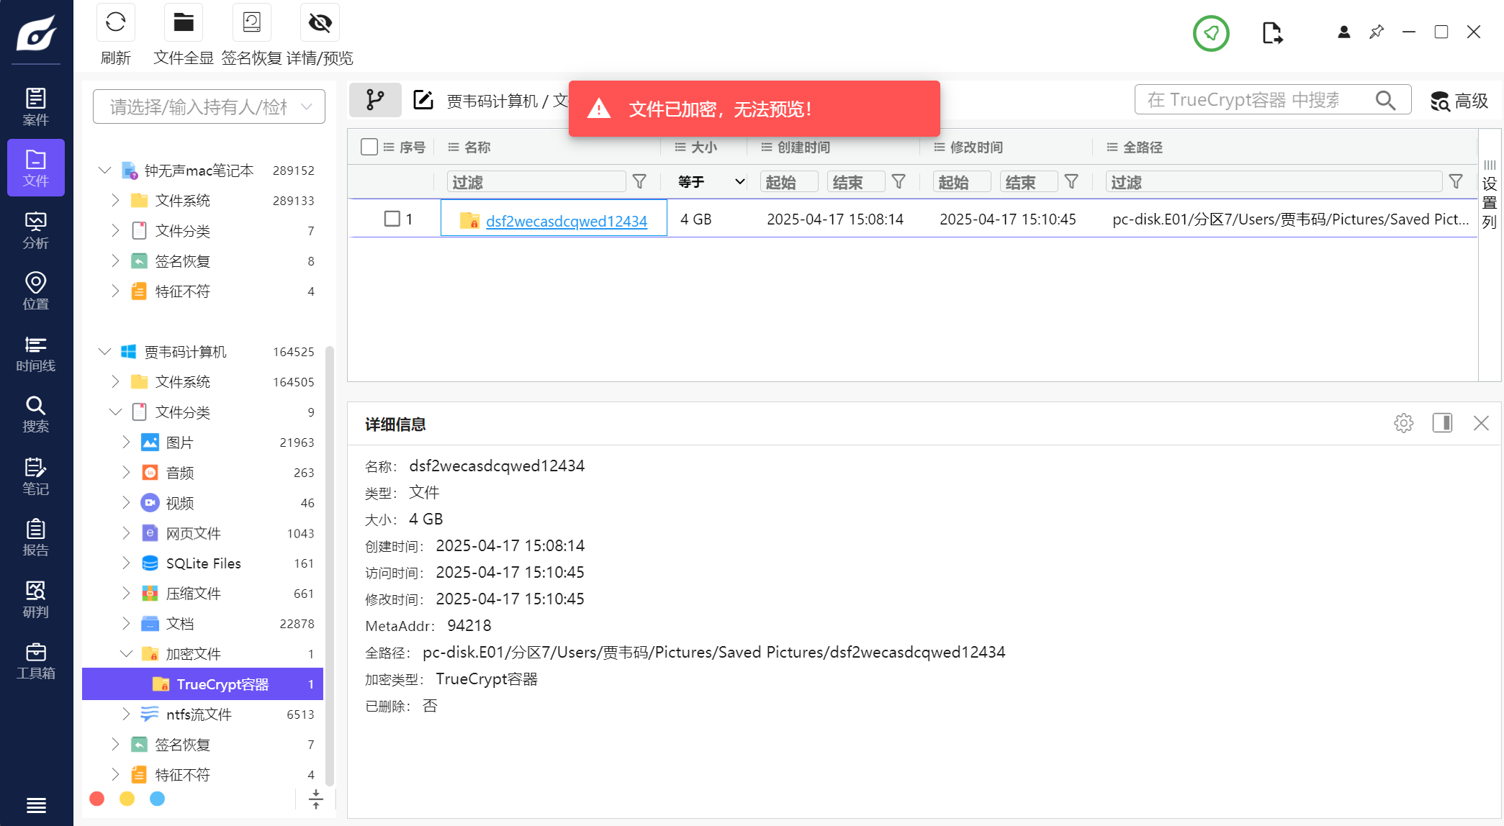Expand the 图片 category node
The width and height of the screenshot is (1504, 826).
126,442
